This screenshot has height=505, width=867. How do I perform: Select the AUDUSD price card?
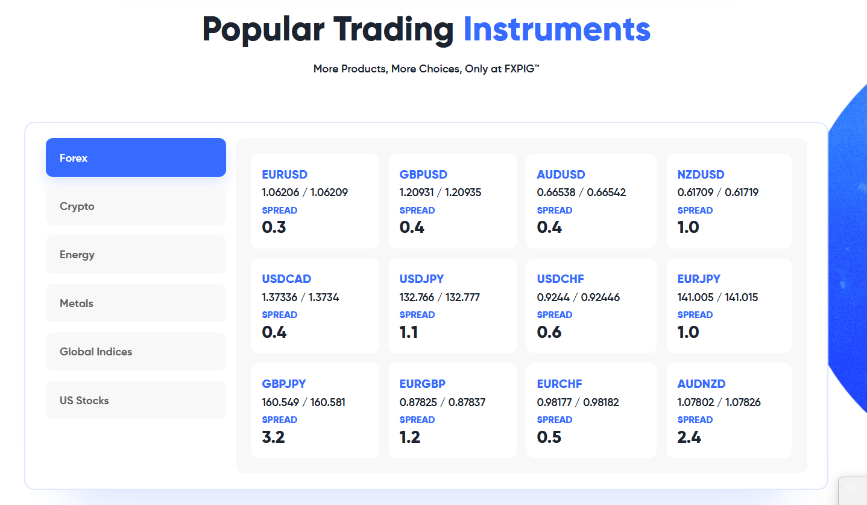tap(591, 201)
